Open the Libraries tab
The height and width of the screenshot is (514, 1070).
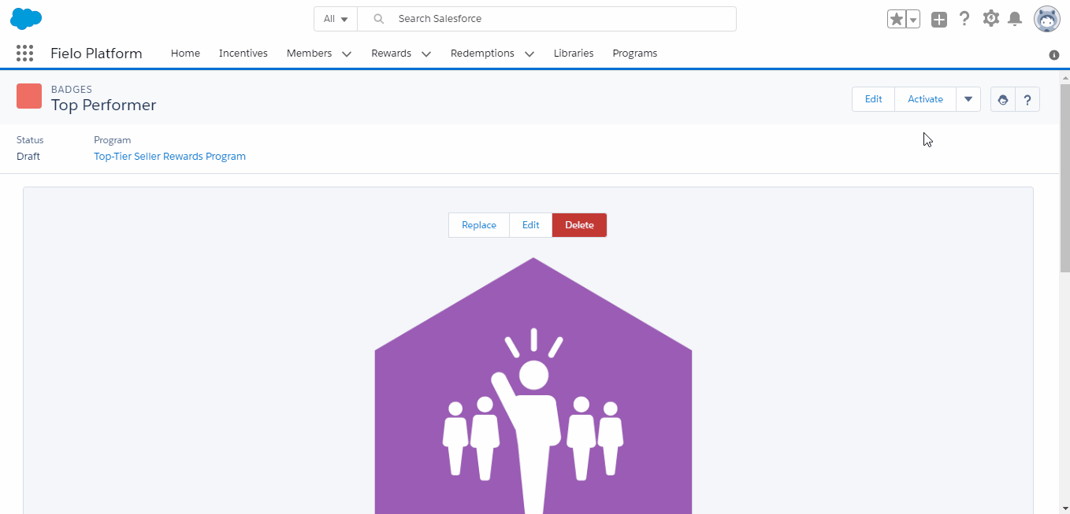[574, 54]
